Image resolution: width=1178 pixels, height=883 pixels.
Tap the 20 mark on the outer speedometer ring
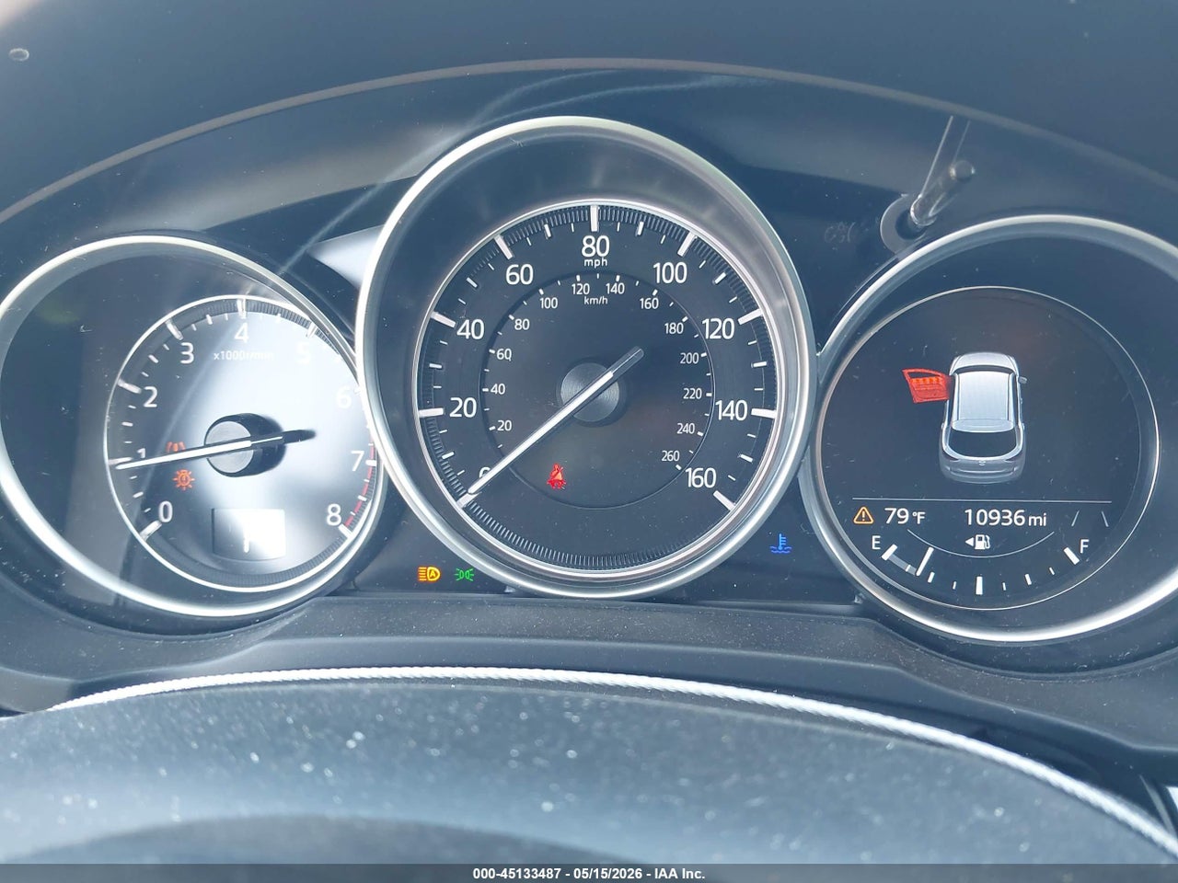click(x=462, y=407)
